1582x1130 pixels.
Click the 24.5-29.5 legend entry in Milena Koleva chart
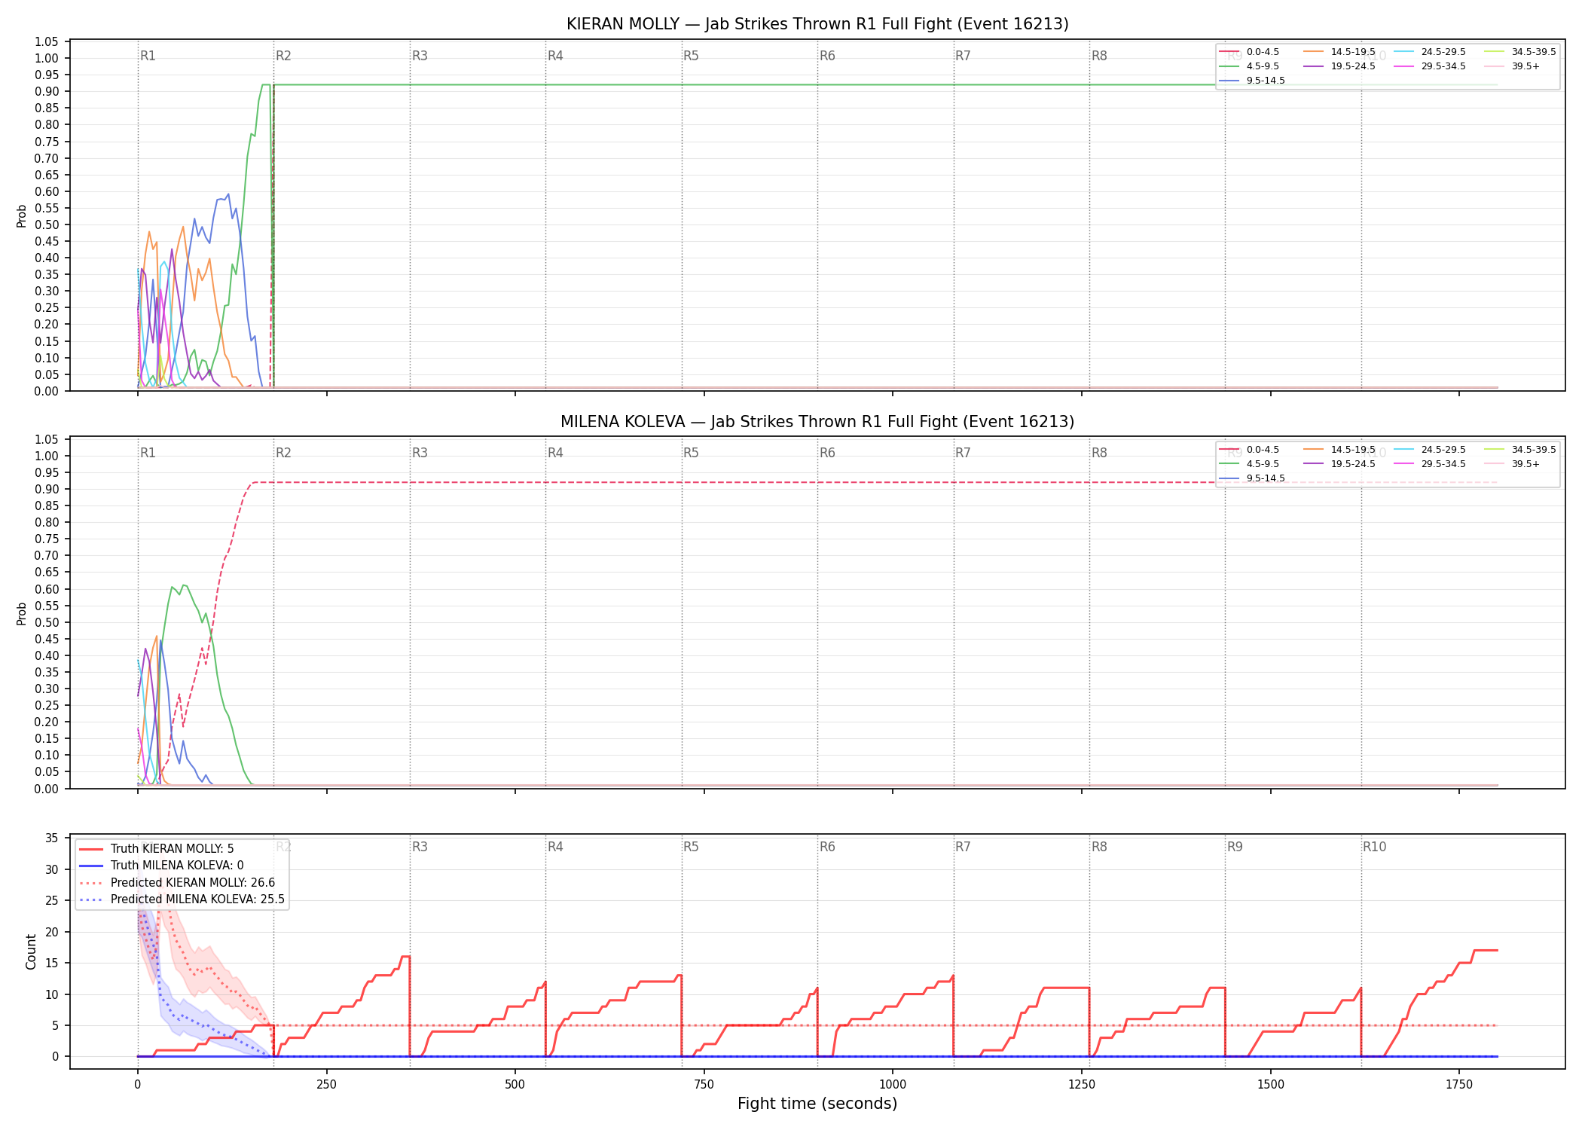(1430, 450)
